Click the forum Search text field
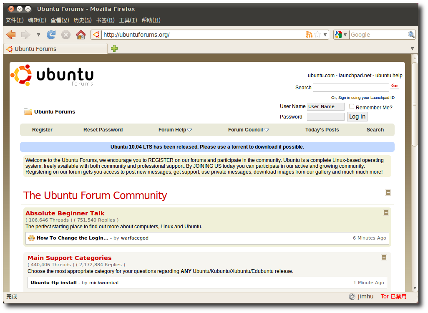Screen dimensions: 428x313 pos(351,87)
